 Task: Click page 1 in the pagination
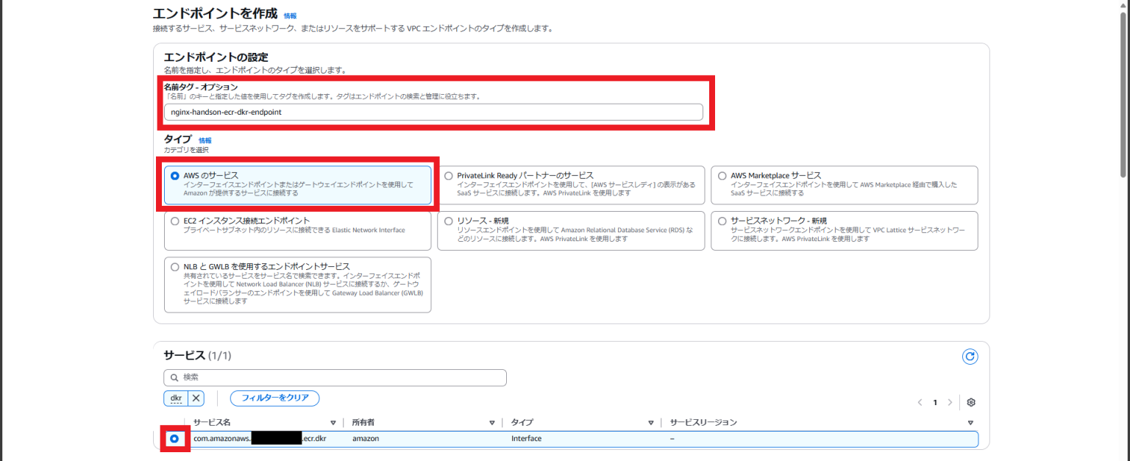point(934,402)
